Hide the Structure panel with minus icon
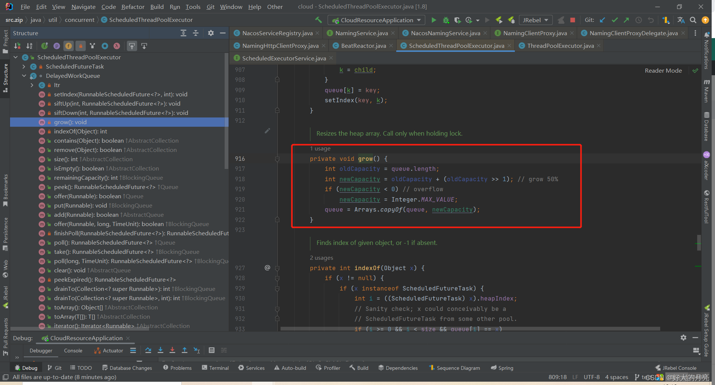This screenshot has width=715, height=385. click(223, 33)
